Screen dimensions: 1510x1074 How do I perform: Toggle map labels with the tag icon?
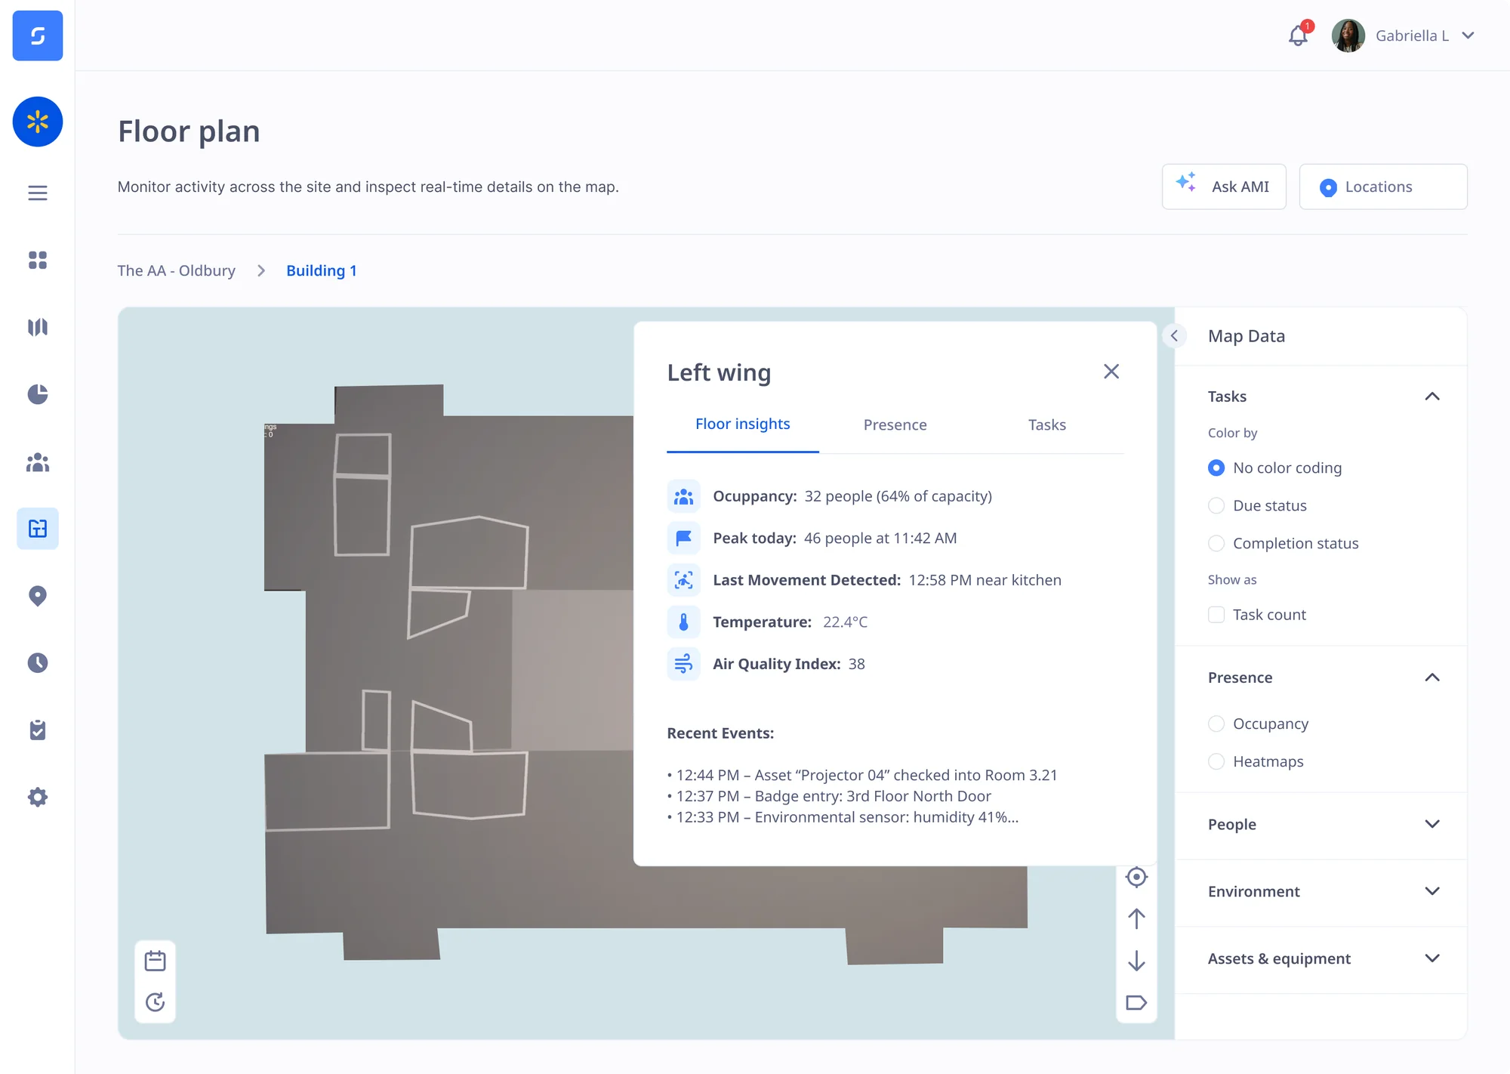[1136, 1003]
